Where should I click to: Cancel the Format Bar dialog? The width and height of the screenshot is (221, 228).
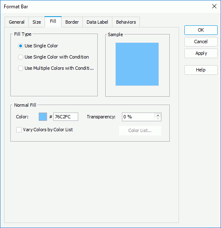201,42
